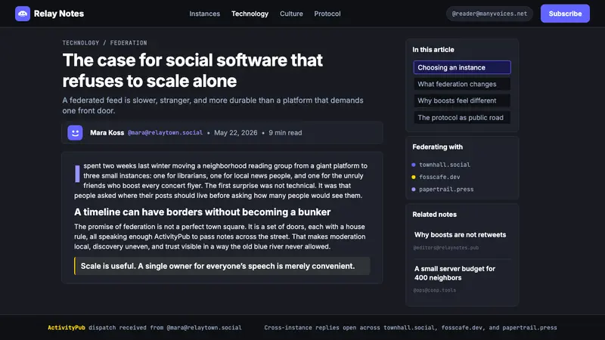Open related note Why boosts are not retweets
The width and height of the screenshot is (605, 340).
tap(460, 235)
